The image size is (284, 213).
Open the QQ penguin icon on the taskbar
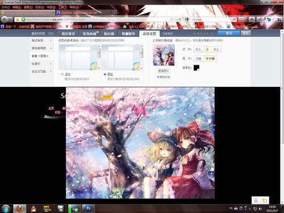(34, 208)
